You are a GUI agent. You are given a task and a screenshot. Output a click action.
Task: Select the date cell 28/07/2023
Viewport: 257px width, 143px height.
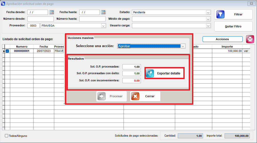(43, 51)
